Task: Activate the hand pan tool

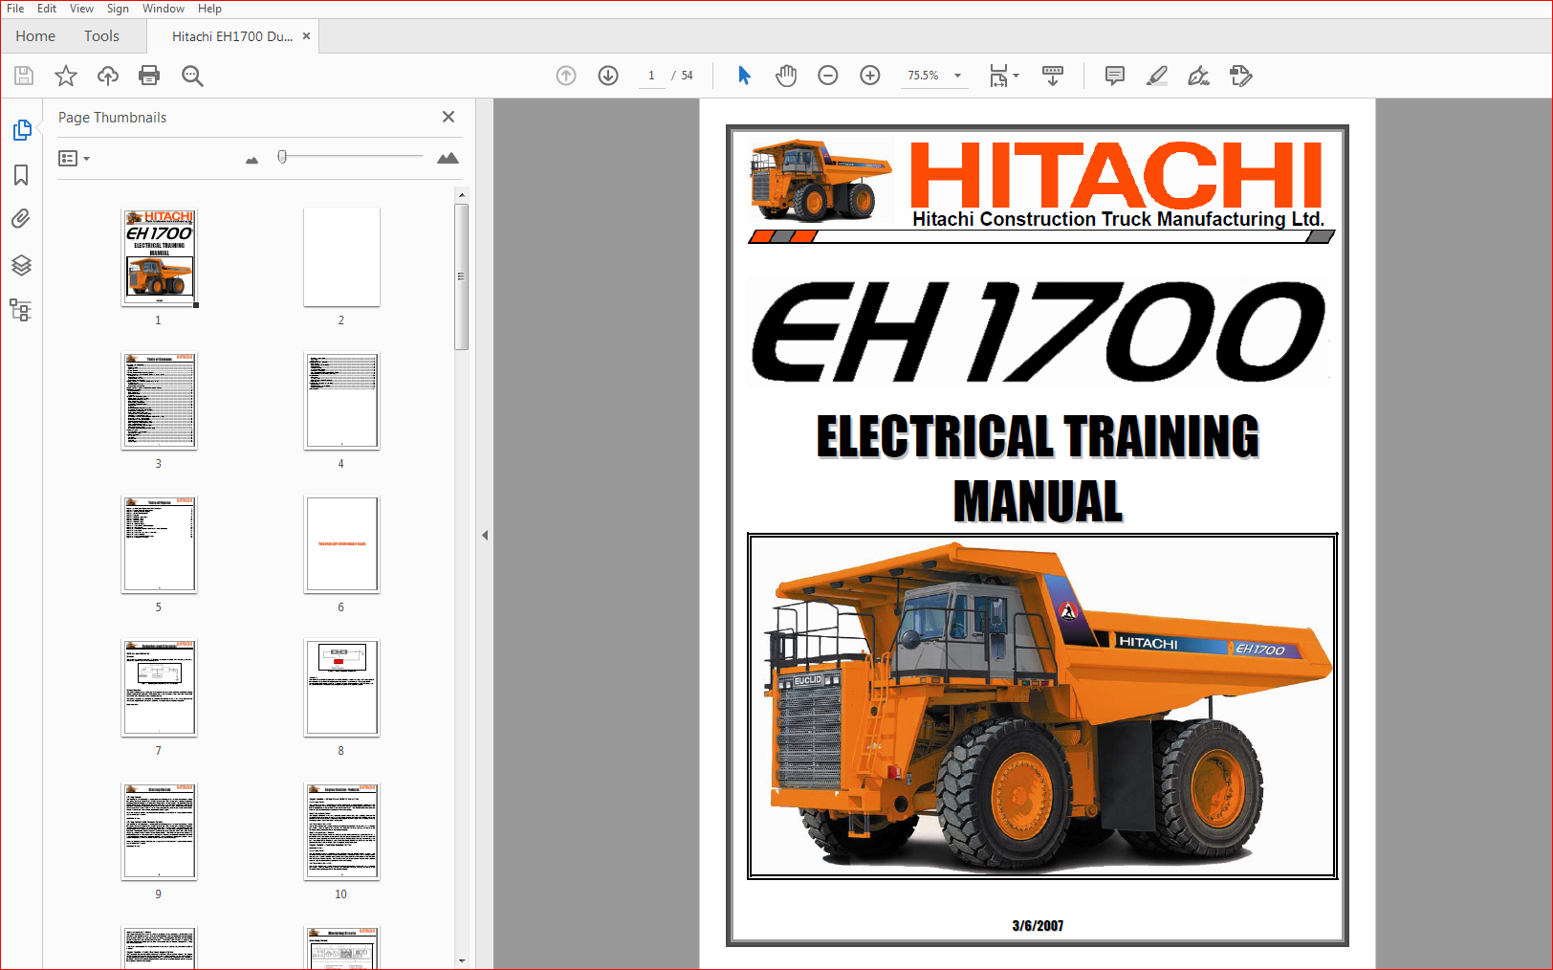Action: [x=786, y=76]
